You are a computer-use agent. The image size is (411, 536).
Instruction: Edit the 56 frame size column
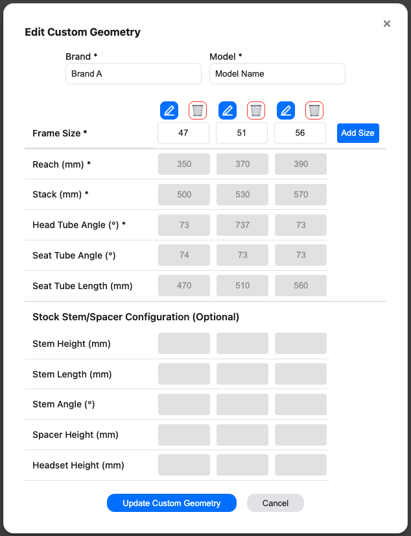286,110
